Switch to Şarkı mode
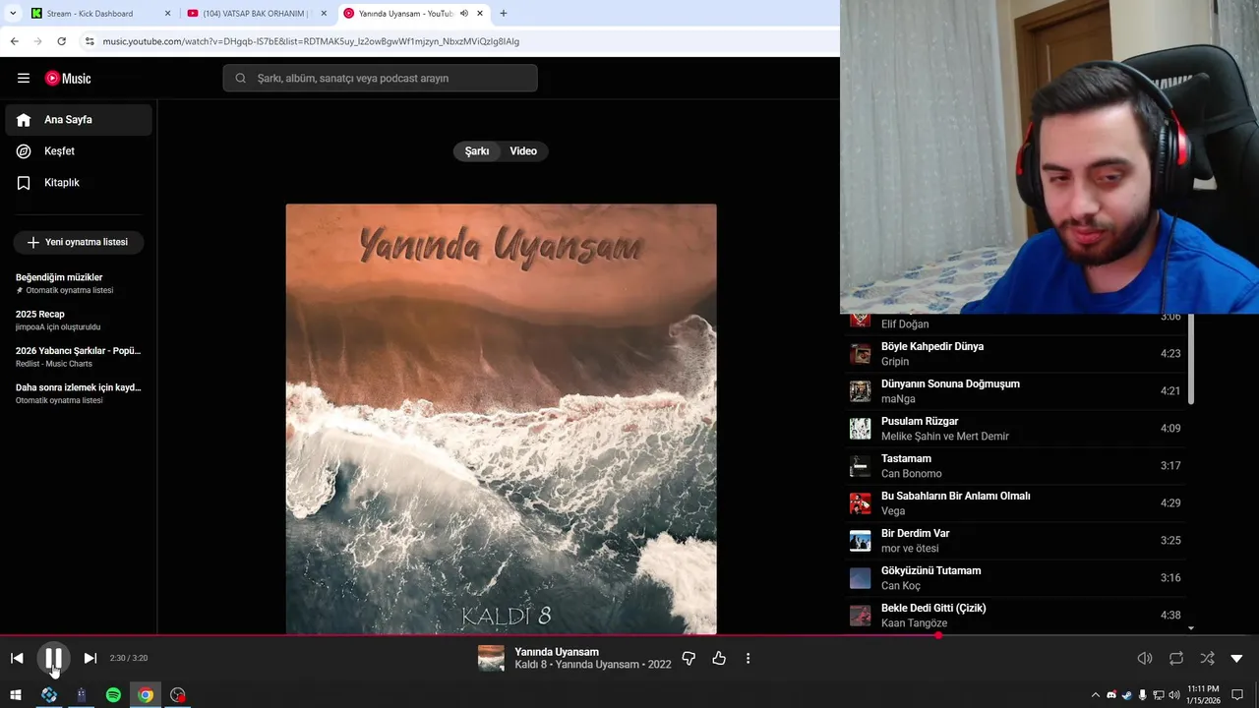The height and width of the screenshot is (708, 1259). [x=477, y=151]
